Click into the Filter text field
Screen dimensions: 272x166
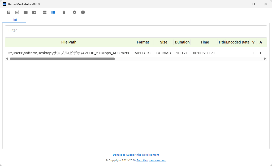(x=136, y=30)
